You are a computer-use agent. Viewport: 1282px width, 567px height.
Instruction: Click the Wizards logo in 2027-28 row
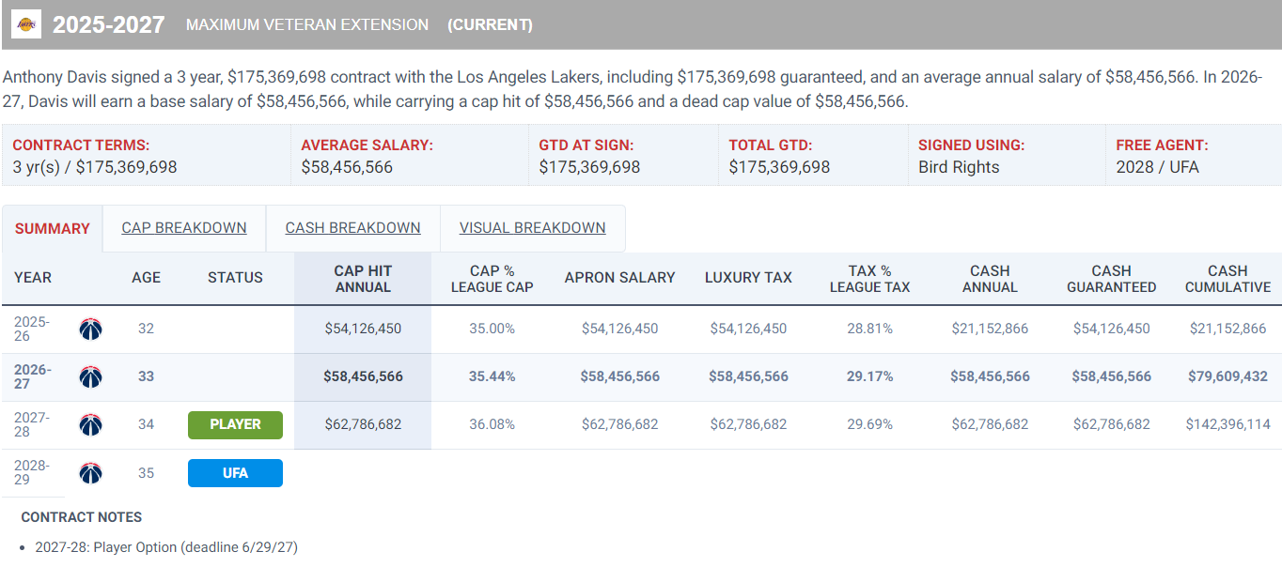(90, 424)
